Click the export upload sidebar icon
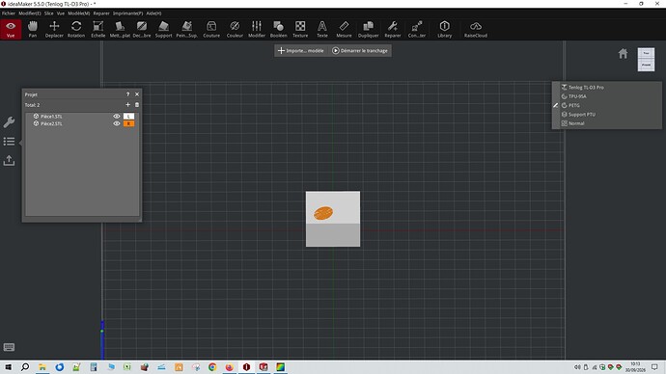This screenshot has width=666, height=374. [9, 160]
